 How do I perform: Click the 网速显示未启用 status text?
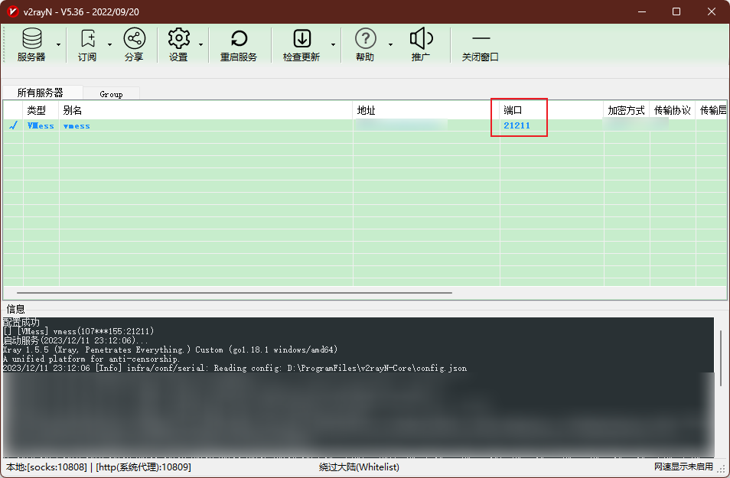683,467
